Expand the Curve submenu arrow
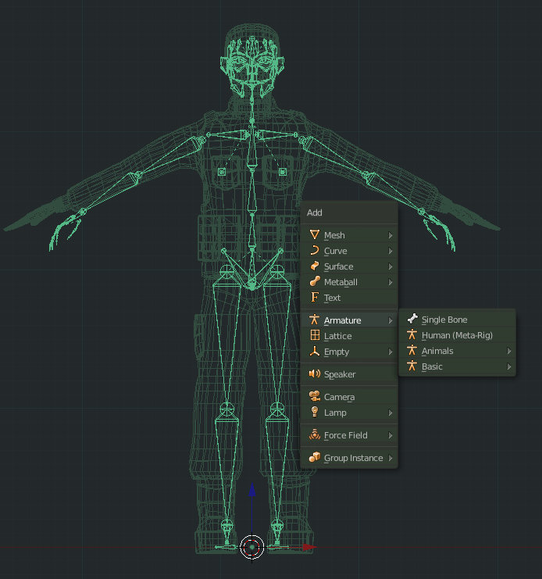 (390, 251)
